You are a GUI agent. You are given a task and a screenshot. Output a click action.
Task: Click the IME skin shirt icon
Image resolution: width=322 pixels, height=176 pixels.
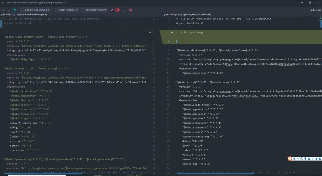click(x=317, y=159)
